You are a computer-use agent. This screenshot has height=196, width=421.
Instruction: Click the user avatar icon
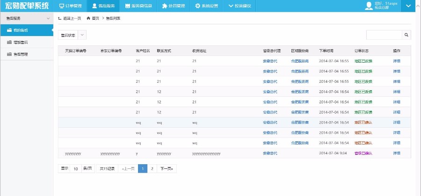click(x=369, y=6)
